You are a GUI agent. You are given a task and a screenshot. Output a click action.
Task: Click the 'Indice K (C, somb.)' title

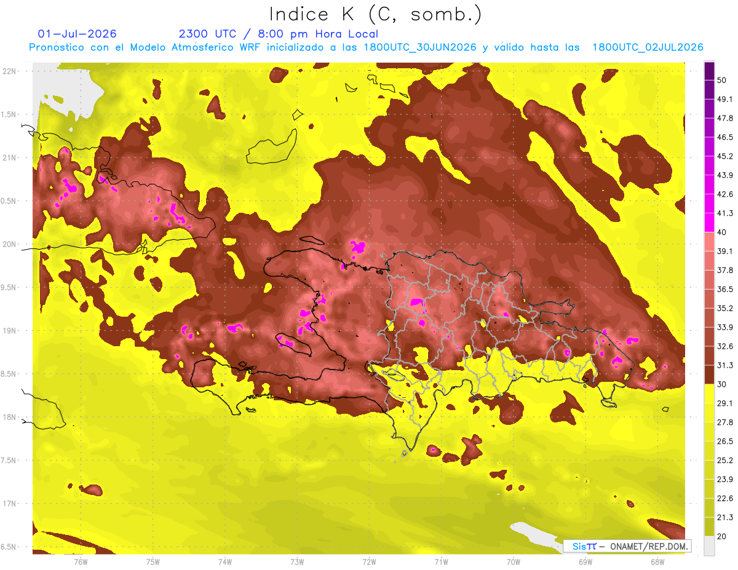(375, 14)
